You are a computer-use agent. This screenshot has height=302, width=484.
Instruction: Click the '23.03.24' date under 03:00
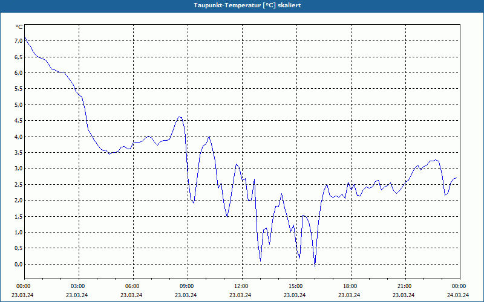click(x=77, y=295)
